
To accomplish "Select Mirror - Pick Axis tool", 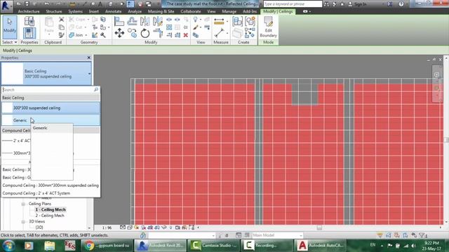I will coord(145,21).
